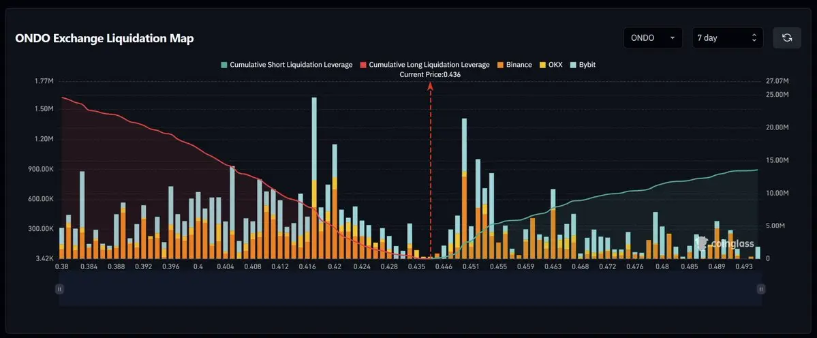This screenshot has height=338, width=817.
Task: Click the green Cumulative Short legend swatch
Action: pos(224,65)
